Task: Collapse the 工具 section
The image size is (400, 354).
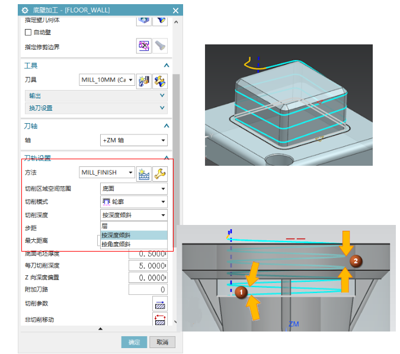Action: click(x=167, y=66)
